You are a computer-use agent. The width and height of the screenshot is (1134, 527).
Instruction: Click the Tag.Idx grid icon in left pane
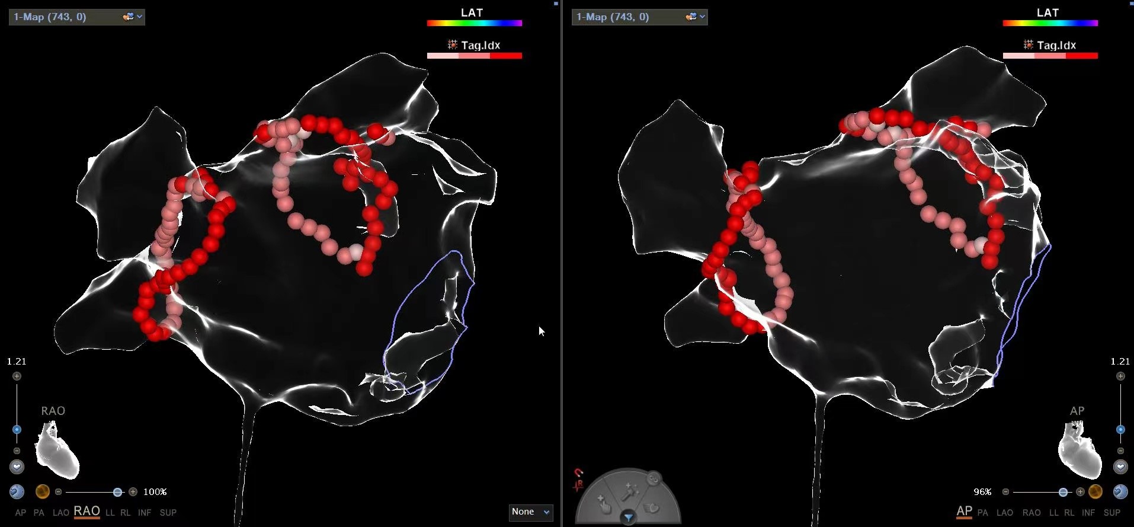[453, 45]
